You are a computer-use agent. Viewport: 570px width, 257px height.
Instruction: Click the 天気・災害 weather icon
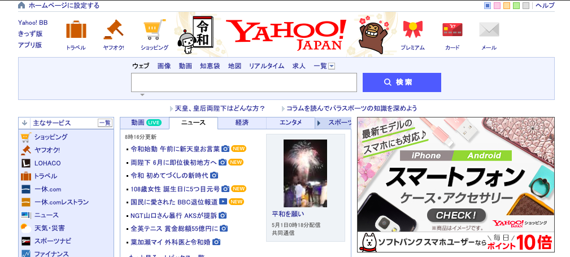coord(26,228)
